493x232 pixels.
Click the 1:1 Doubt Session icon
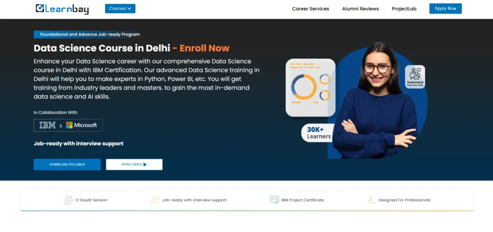click(x=68, y=200)
